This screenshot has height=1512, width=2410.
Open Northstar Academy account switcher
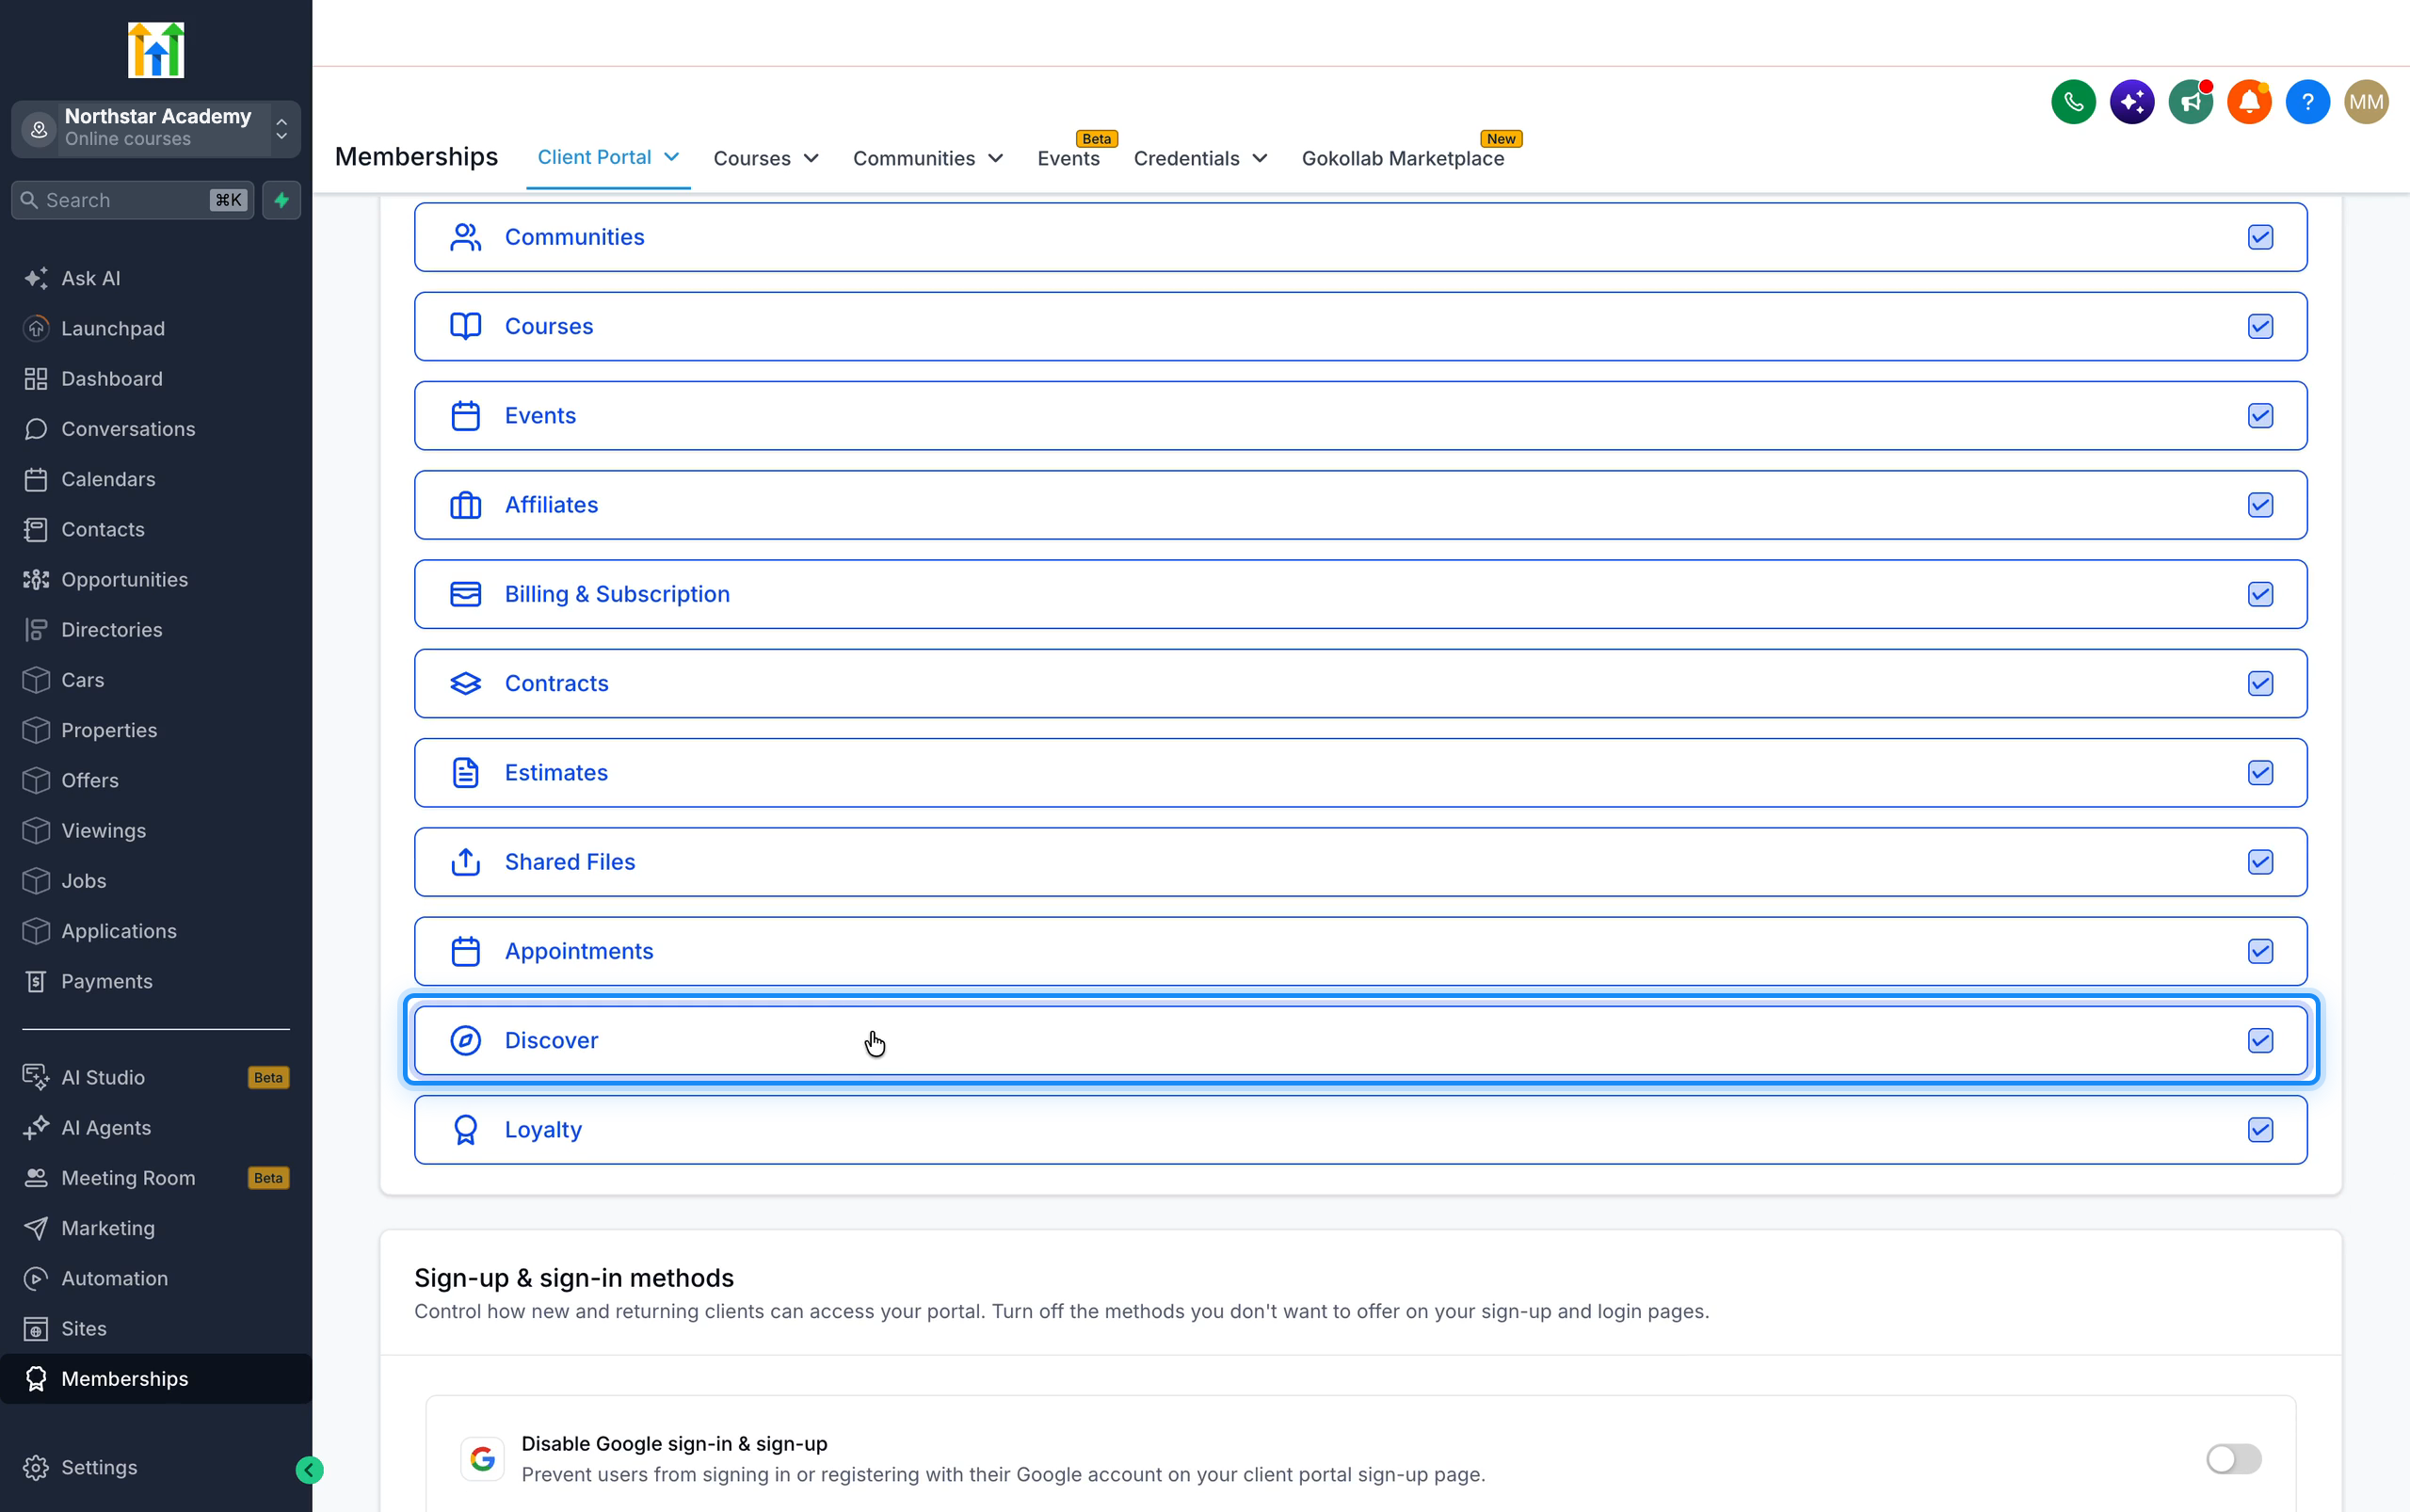point(156,128)
